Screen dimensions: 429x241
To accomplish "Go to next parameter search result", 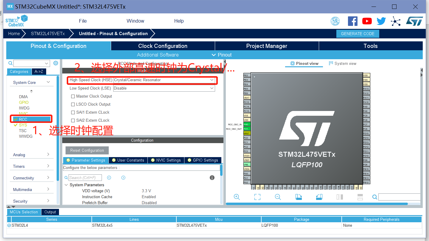I will (x=123, y=178).
